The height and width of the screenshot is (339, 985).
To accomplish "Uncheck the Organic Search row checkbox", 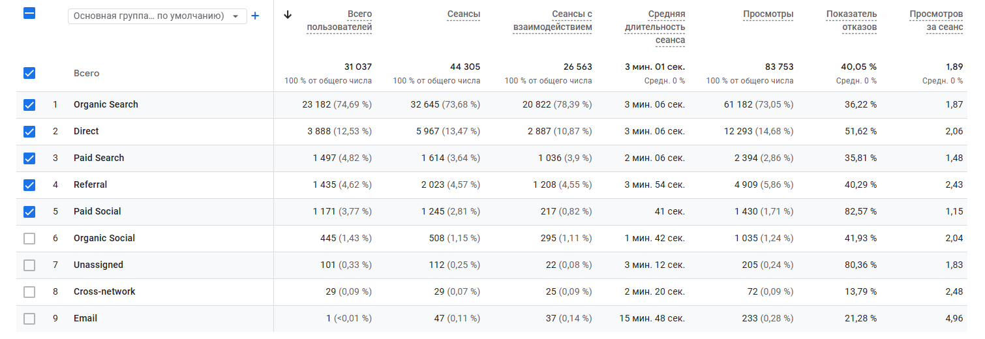I will click(x=29, y=104).
